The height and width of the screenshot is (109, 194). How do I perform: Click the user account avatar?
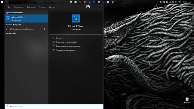tap(88, 7)
